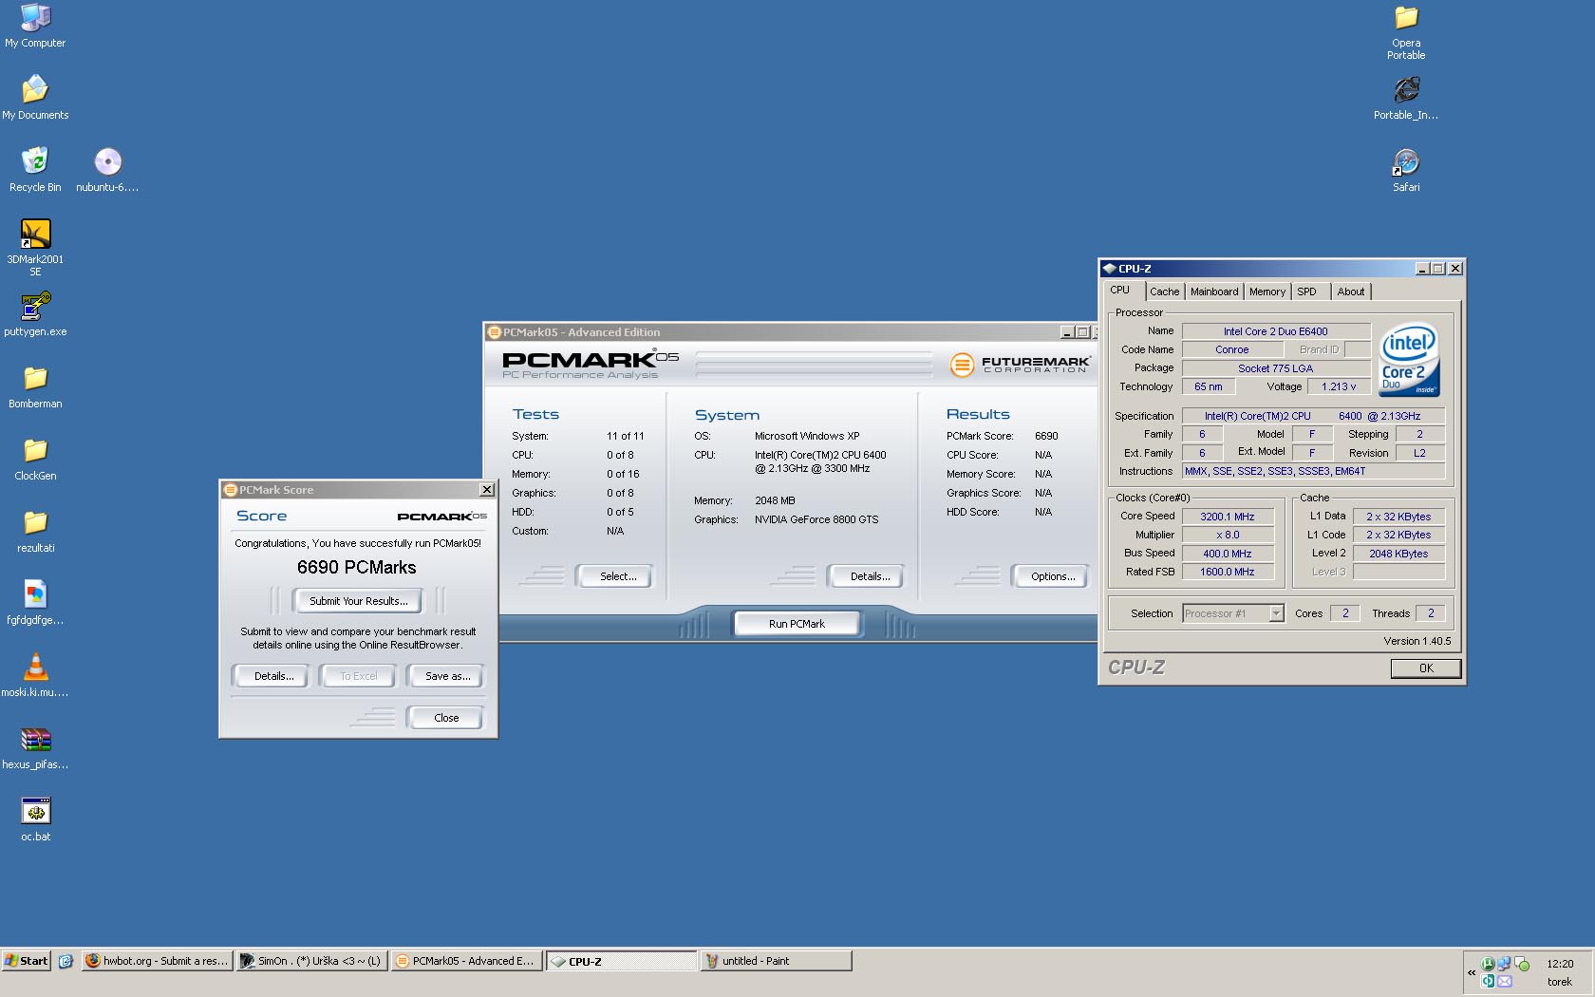Open the Processor #1 selection dropdown

pos(1276,613)
